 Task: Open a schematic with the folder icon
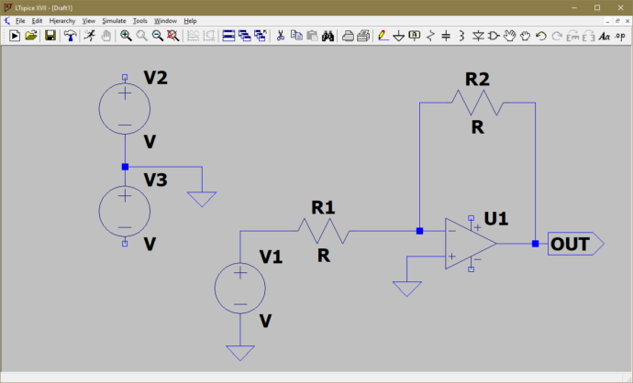click(x=31, y=36)
